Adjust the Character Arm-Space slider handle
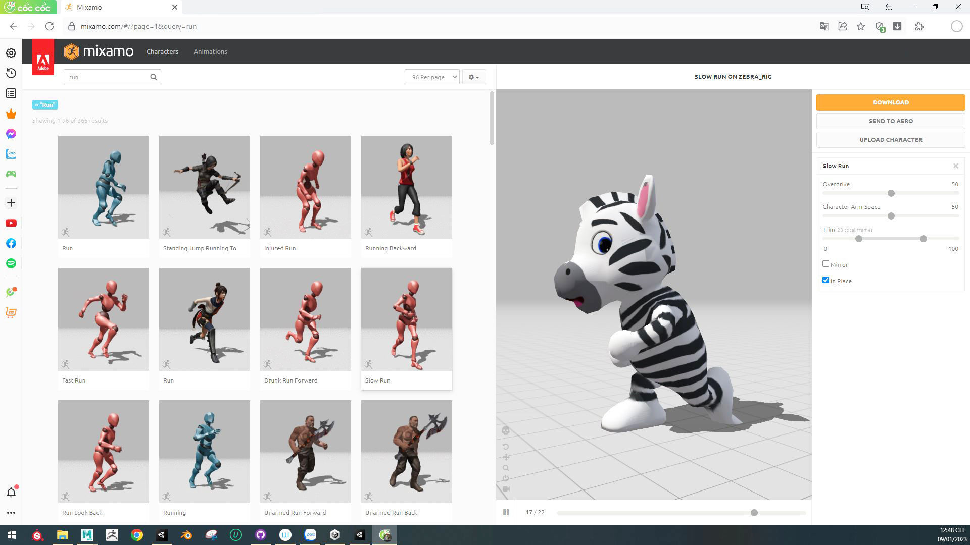Screen dimensions: 970x545 click(x=891, y=216)
